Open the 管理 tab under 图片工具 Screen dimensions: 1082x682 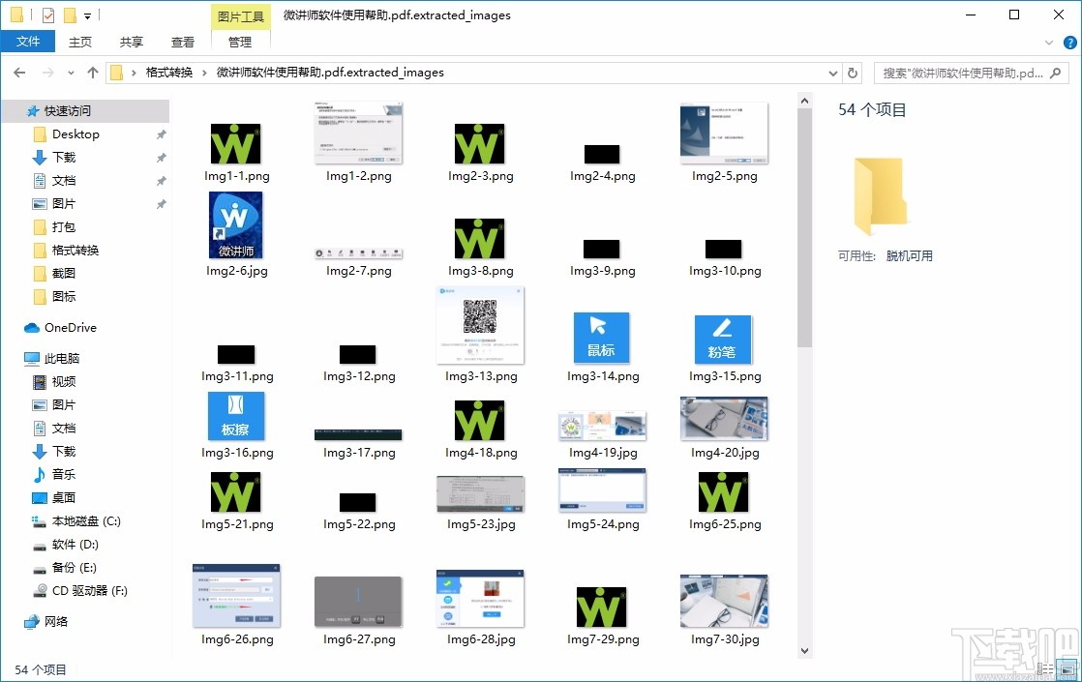tap(239, 42)
